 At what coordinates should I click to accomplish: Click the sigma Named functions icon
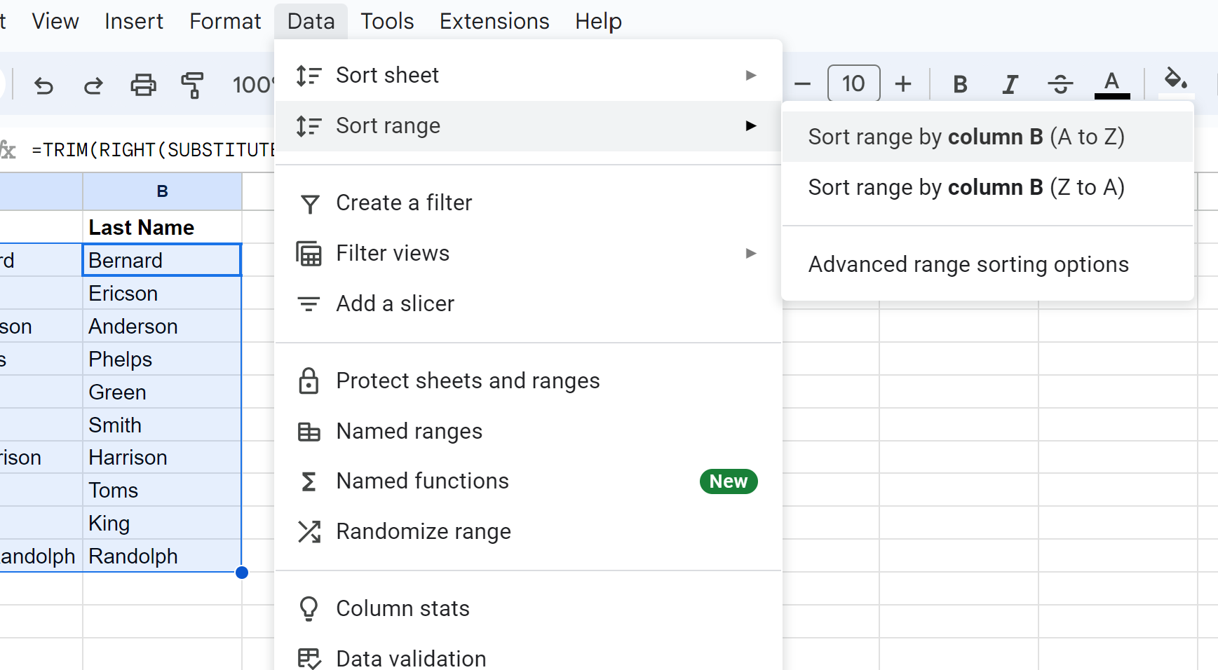(309, 481)
